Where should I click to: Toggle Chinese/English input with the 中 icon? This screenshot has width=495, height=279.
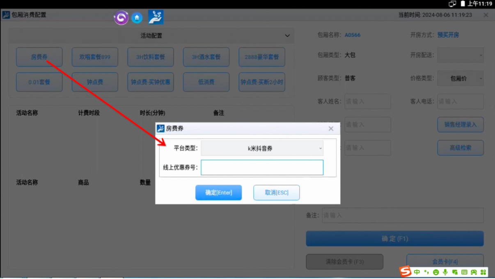point(417,272)
